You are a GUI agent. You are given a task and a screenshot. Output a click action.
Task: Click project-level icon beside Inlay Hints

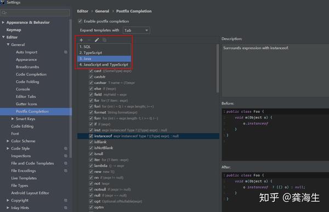66,208
